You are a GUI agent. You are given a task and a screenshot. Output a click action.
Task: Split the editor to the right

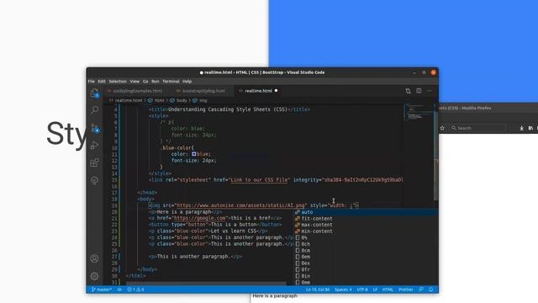pyautogui.click(x=419, y=91)
